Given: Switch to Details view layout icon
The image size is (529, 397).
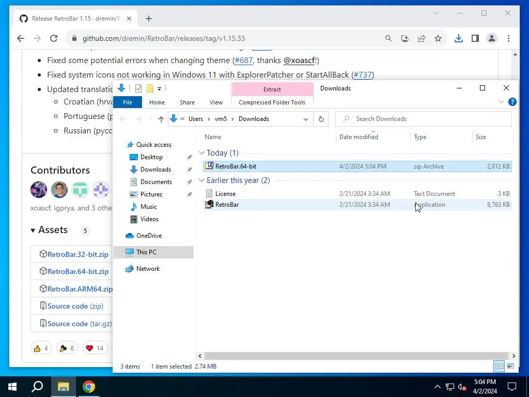Looking at the screenshot, I should (x=500, y=367).
